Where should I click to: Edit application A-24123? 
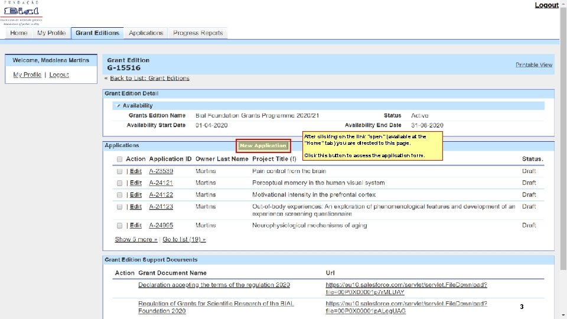[136, 207]
